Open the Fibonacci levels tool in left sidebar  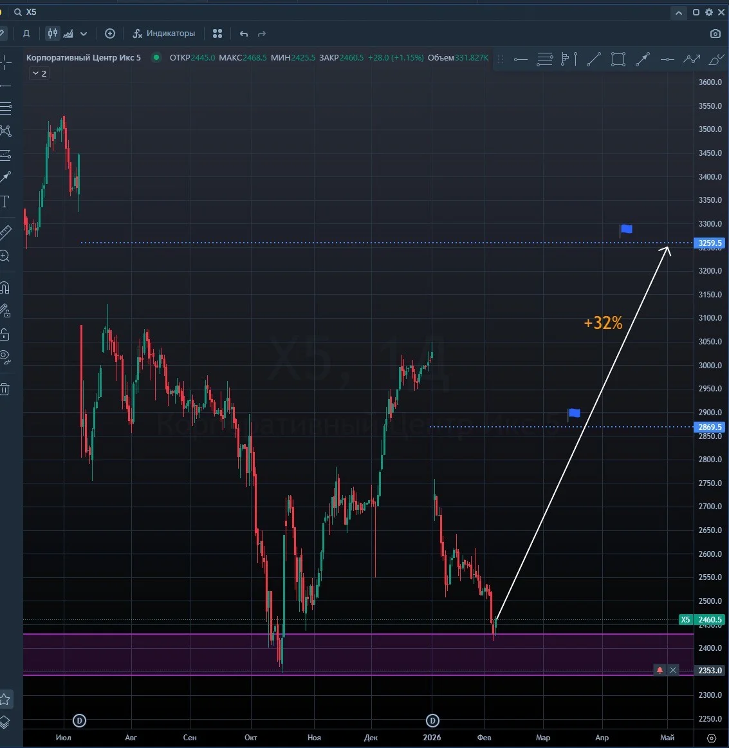(5, 108)
